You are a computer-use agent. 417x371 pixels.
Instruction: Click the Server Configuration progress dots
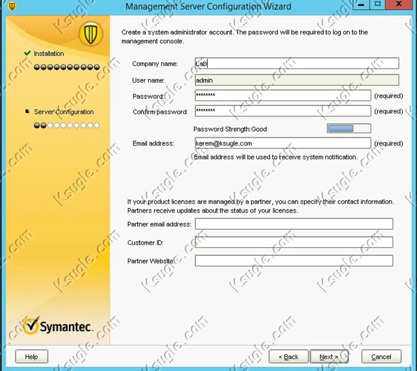(67, 125)
